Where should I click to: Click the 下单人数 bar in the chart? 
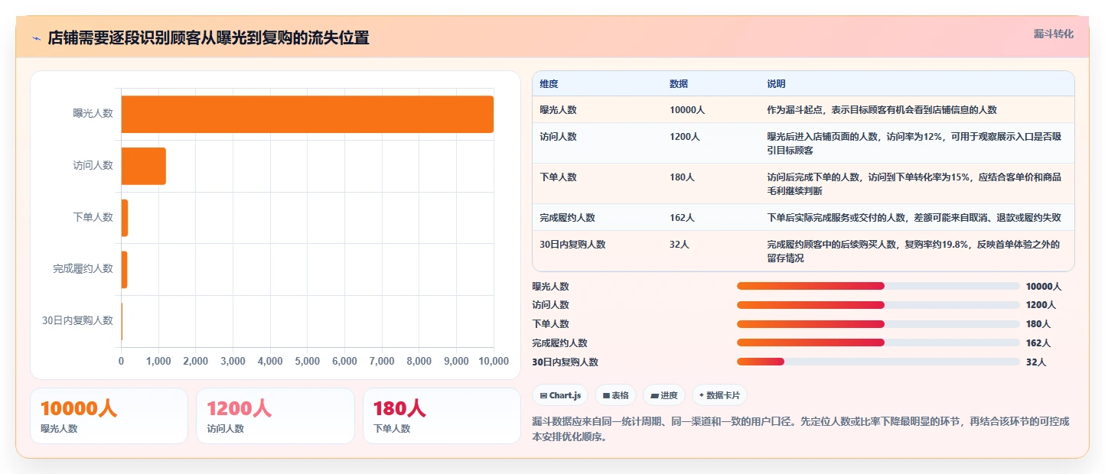(124, 218)
